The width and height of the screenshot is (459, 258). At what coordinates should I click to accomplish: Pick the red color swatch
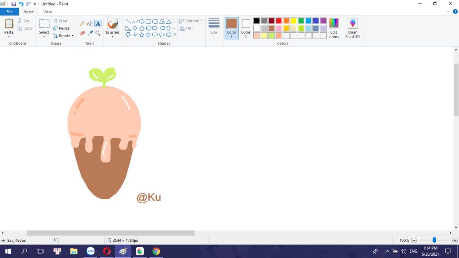click(279, 21)
